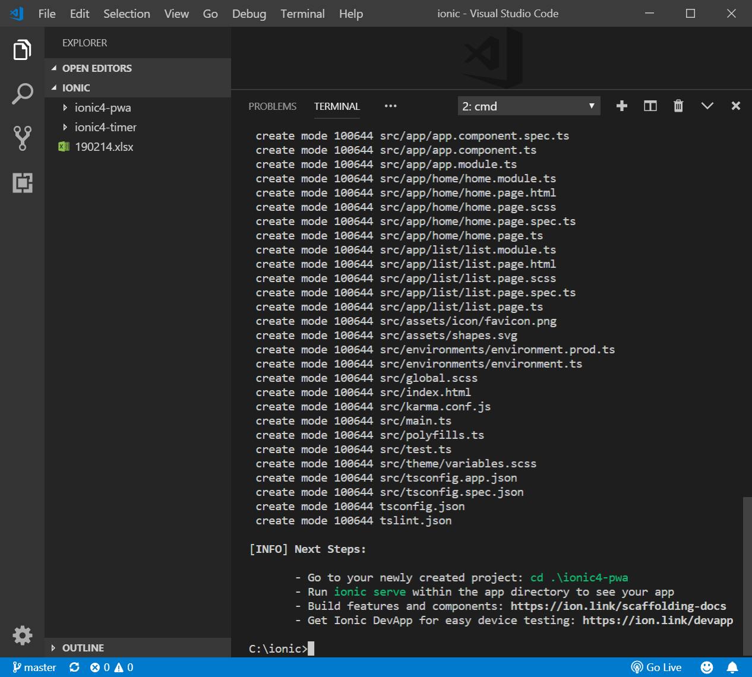Open the Source Control view

click(x=22, y=138)
